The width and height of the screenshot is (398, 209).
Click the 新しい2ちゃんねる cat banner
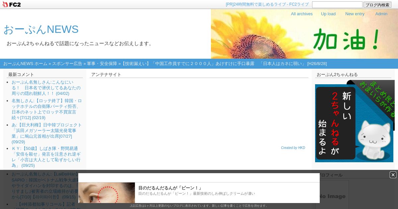point(355,121)
